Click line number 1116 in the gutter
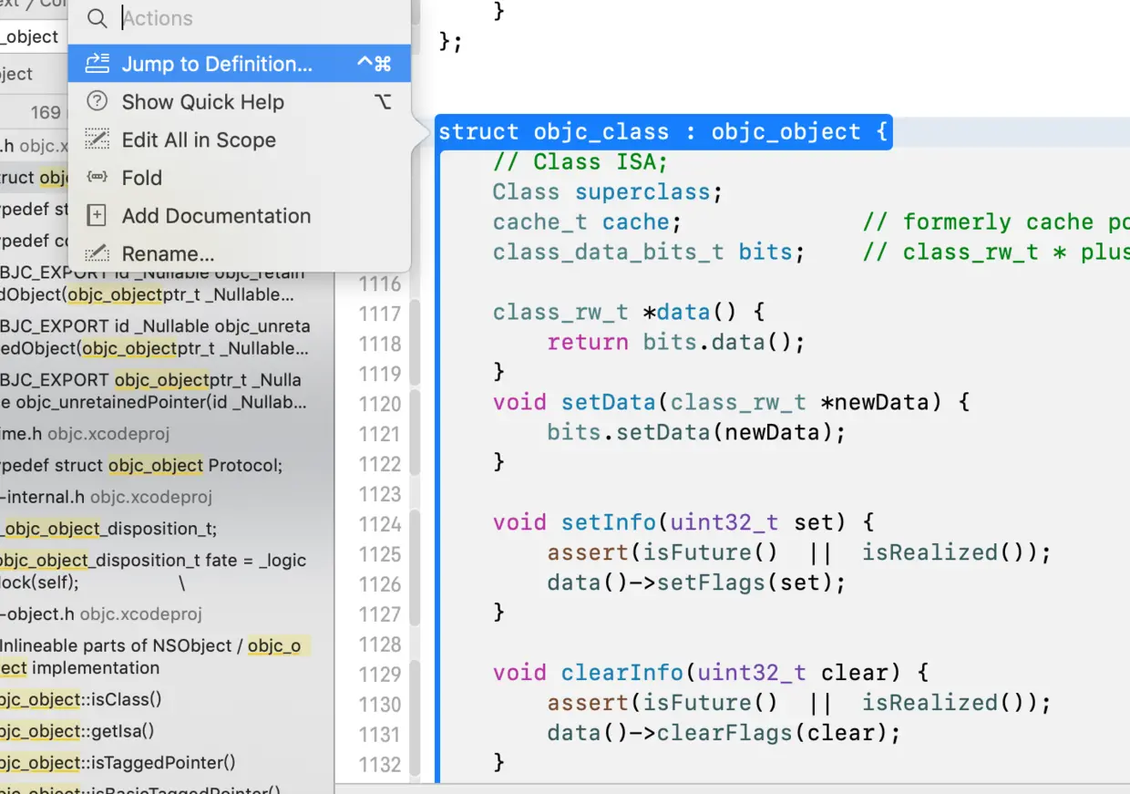The image size is (1130, 794). (380, 284)
